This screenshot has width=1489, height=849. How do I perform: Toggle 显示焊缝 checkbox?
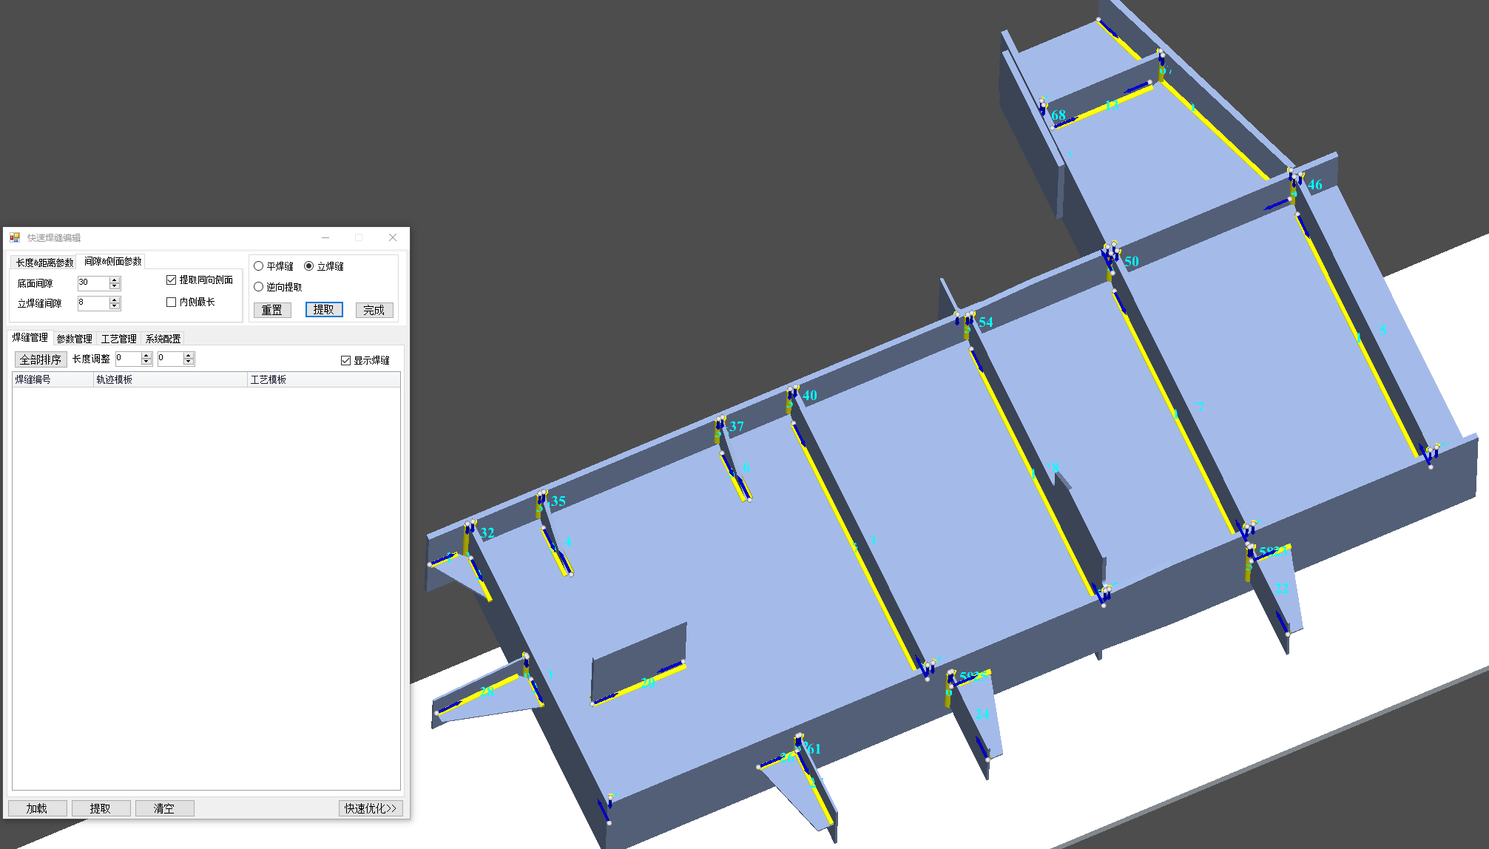click(345, 360)
